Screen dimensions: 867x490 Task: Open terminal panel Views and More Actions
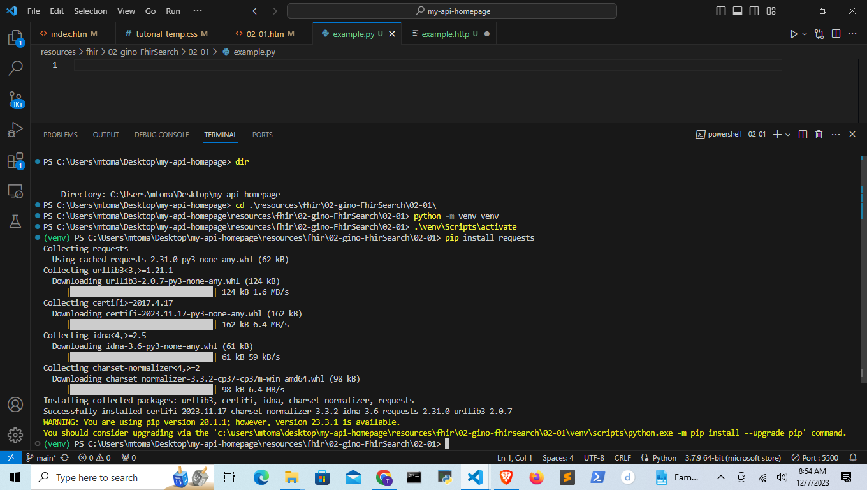[x=836, y=135]
